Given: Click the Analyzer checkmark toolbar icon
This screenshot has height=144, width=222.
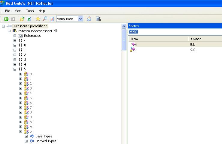Looking at the screenshot, I should click(x=52, y=19).
